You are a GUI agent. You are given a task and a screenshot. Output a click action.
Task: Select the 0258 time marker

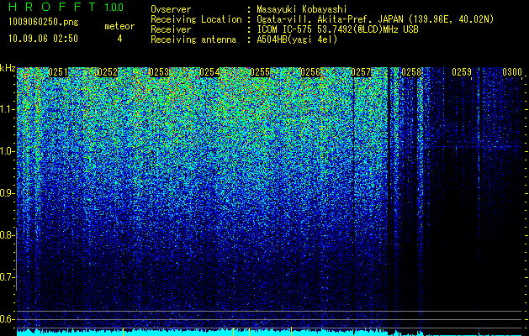click(x=411, y=72)
